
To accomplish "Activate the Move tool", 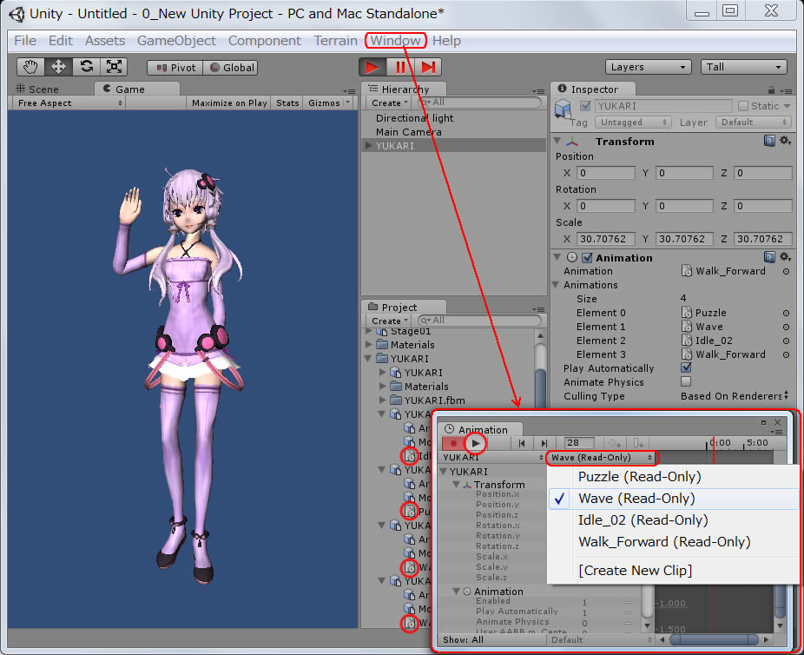I will click(57, 65).
